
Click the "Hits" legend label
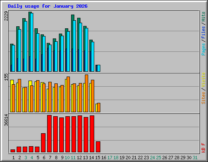point(204,17)
